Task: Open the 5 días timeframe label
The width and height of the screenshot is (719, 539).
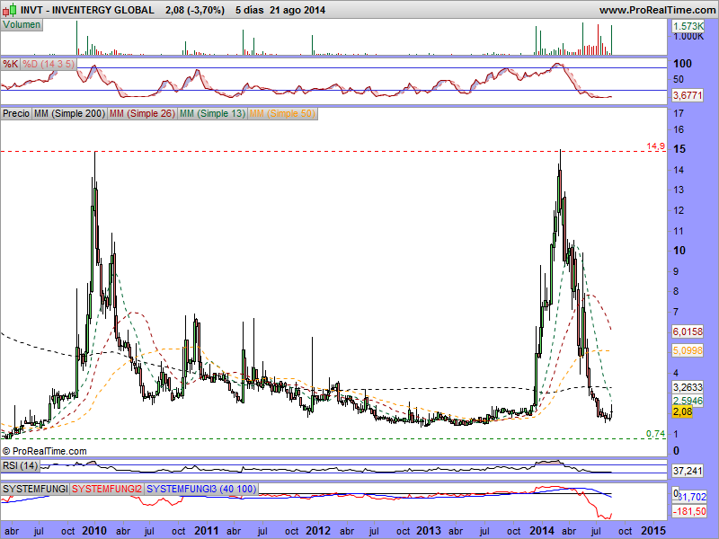Action: (x=250, y=10)
